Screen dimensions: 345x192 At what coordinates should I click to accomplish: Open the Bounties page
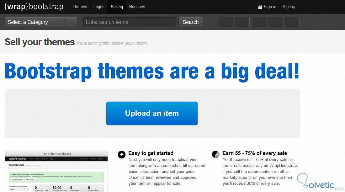click(137, 7)
